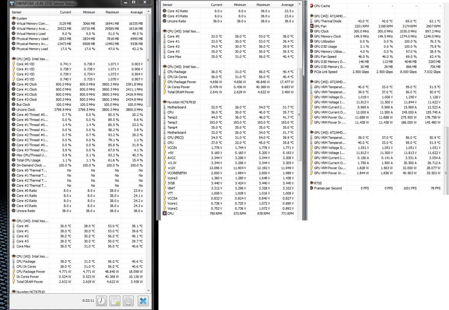
Task: Click the lightning icon beside Core #0 VID
Action: pos(14,64)
